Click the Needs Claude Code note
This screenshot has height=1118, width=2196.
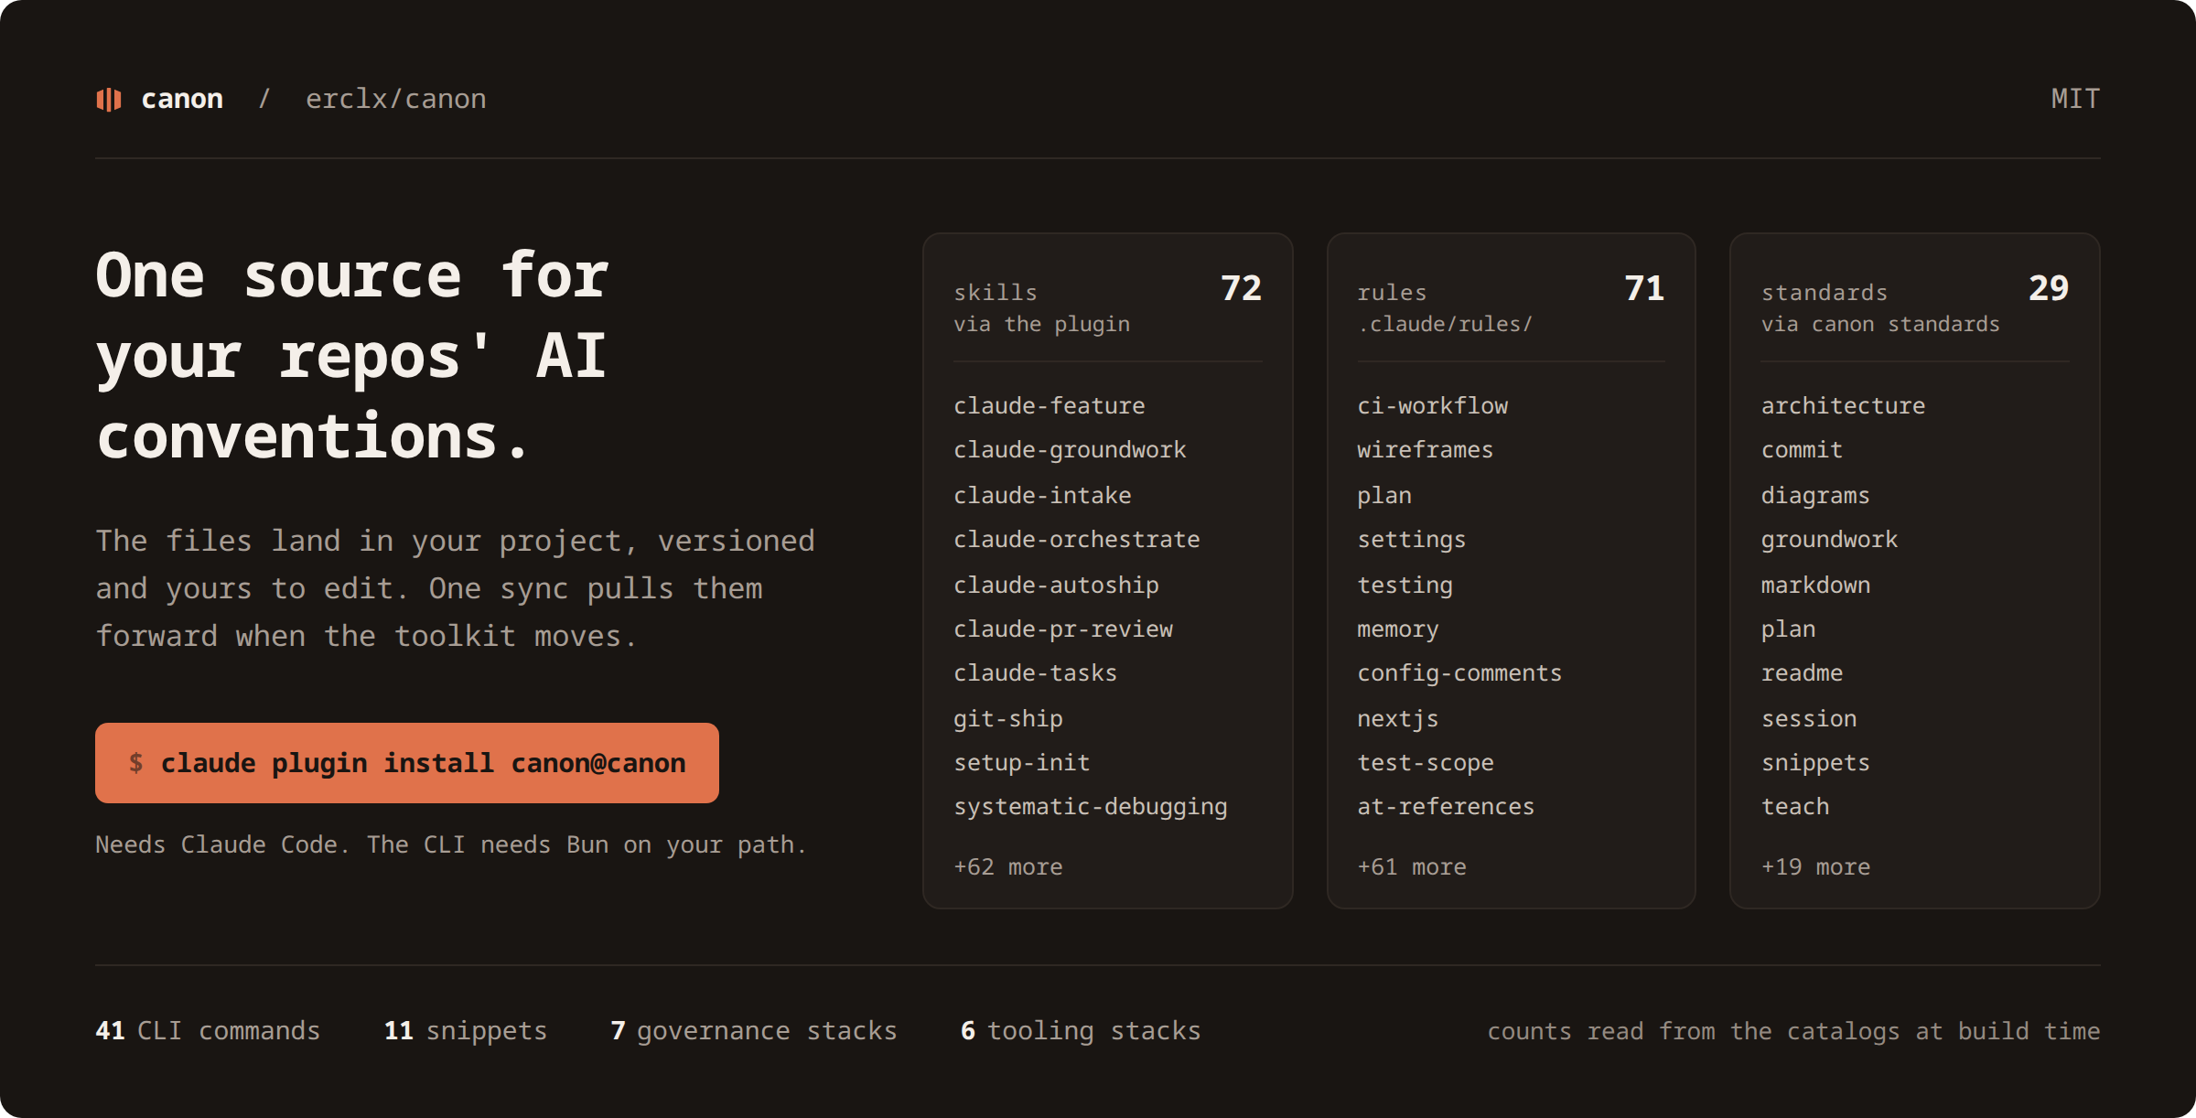tap(450, 844)
